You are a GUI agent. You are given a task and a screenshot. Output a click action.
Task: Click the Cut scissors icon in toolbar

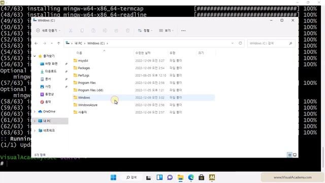pyautogui.click(x=71, y=30)
